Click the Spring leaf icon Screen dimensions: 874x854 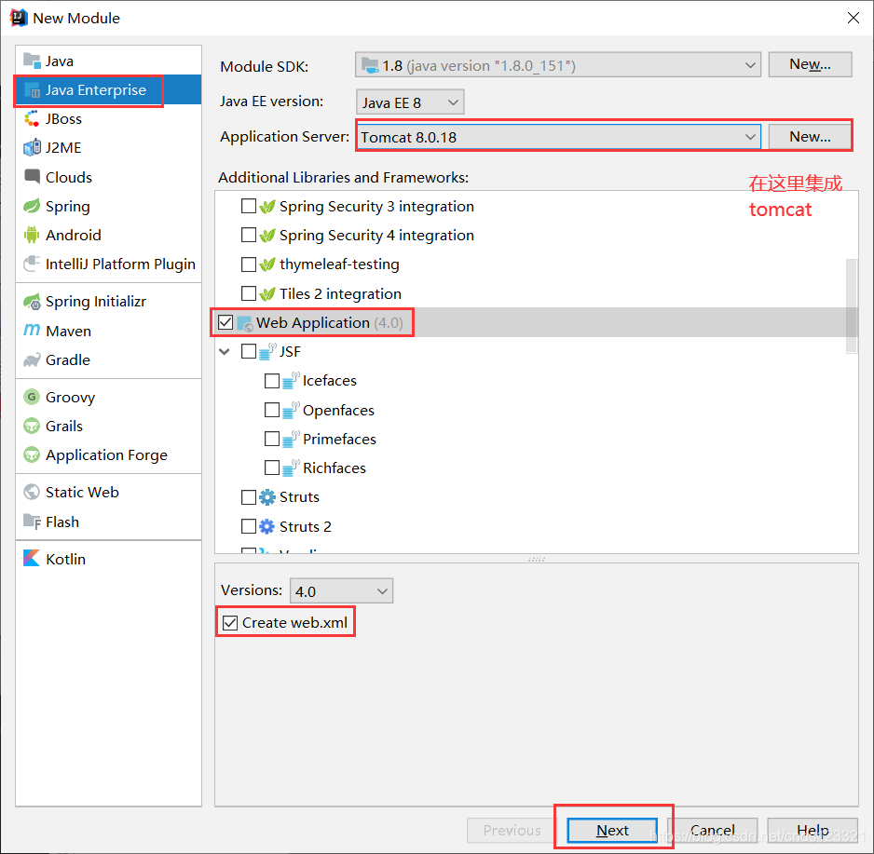pos(32,206)
